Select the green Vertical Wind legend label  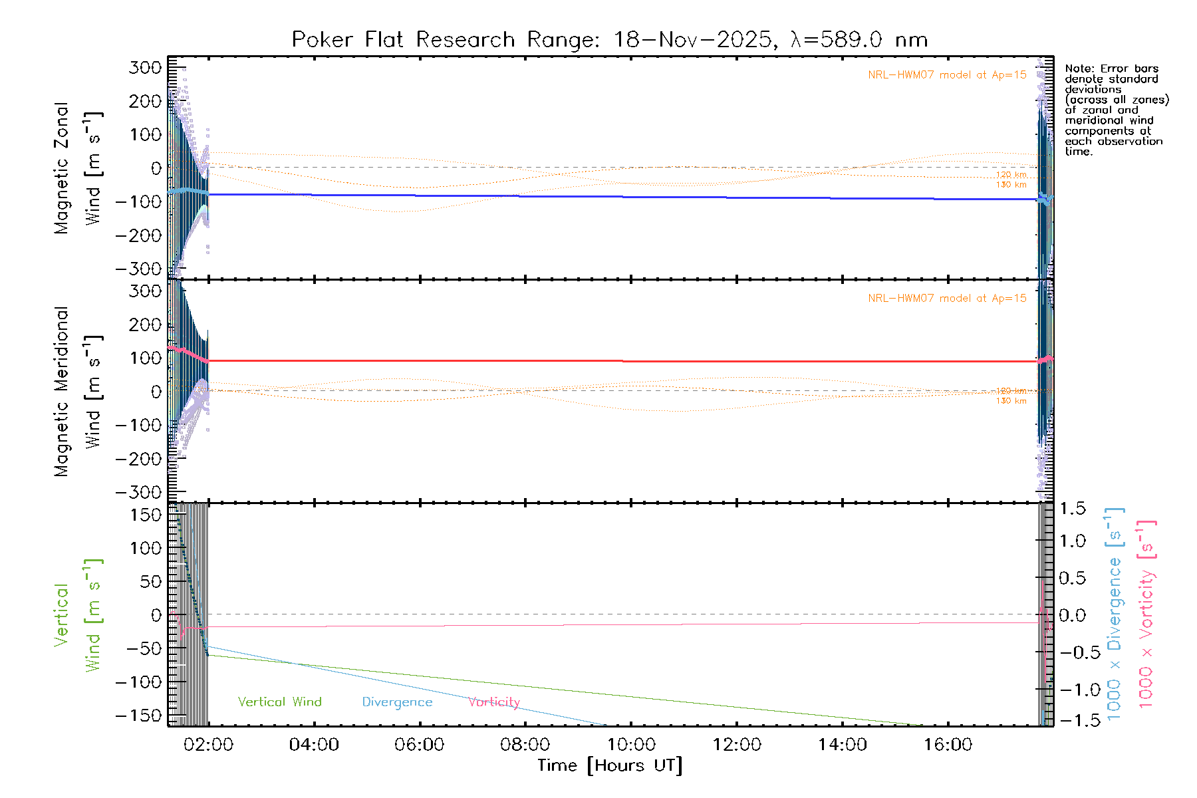pos(279,702)
